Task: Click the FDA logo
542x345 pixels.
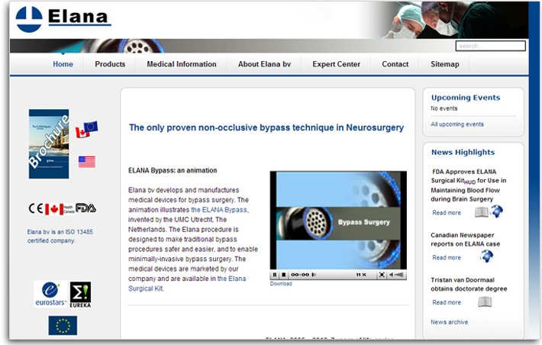Action: tap(85, 208)
